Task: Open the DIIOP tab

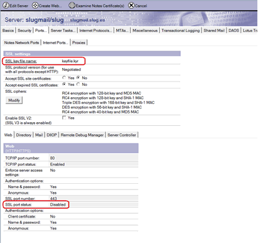Action: 52,135
